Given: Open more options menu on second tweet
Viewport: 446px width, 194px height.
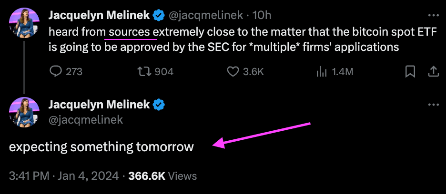Looking at the screenshot, I should (x=433, y=105).
